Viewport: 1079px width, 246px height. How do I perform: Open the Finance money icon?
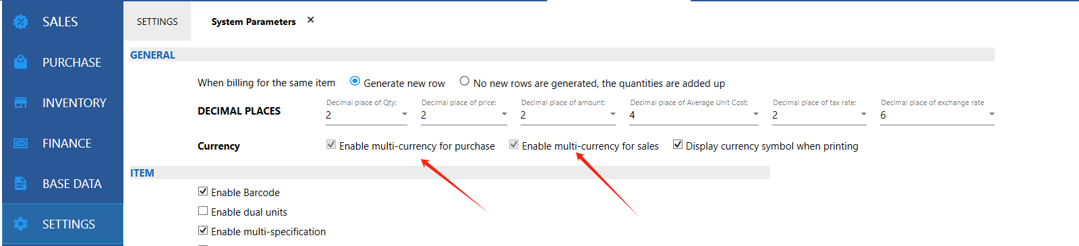coord(21,143)
